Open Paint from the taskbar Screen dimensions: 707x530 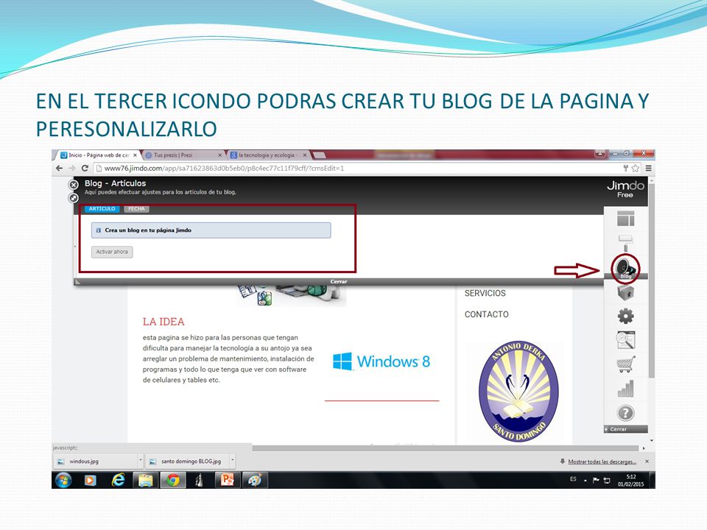tap(256, 481)
